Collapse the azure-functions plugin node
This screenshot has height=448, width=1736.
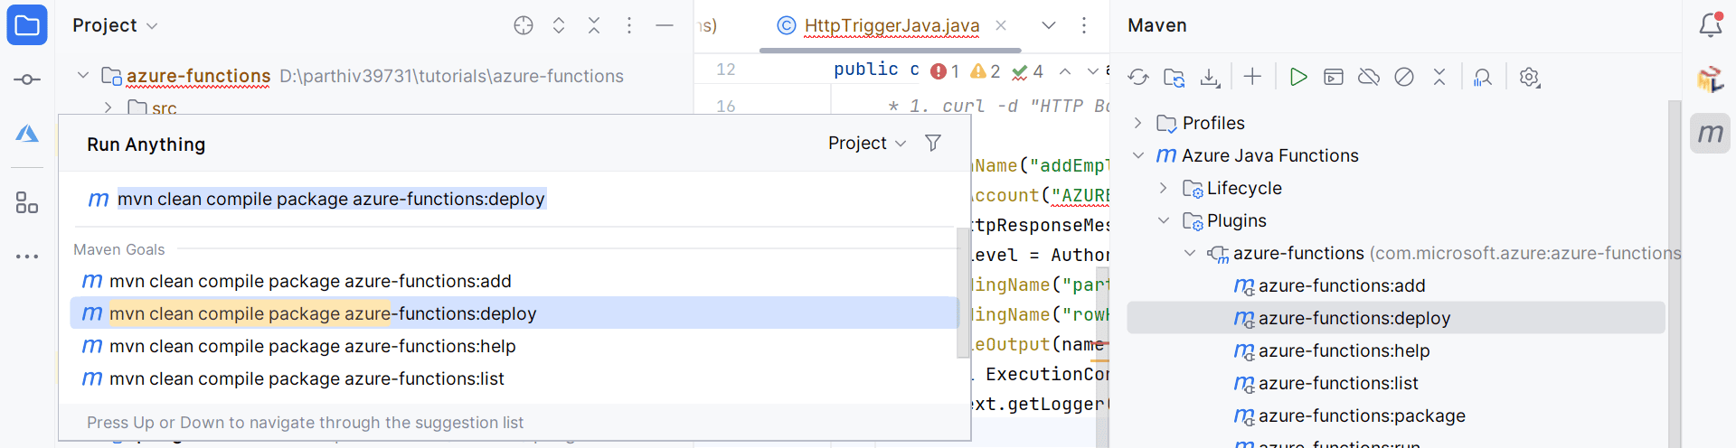tap(1190, 253)
